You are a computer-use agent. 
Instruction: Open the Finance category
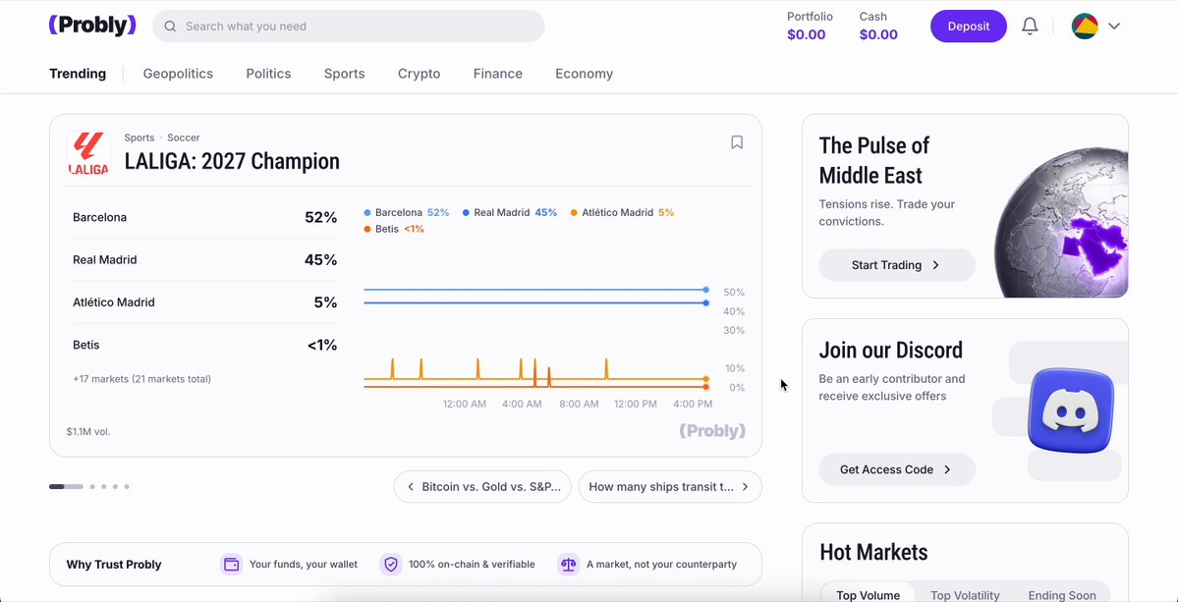pyautogui.click(x=498, y=74)
